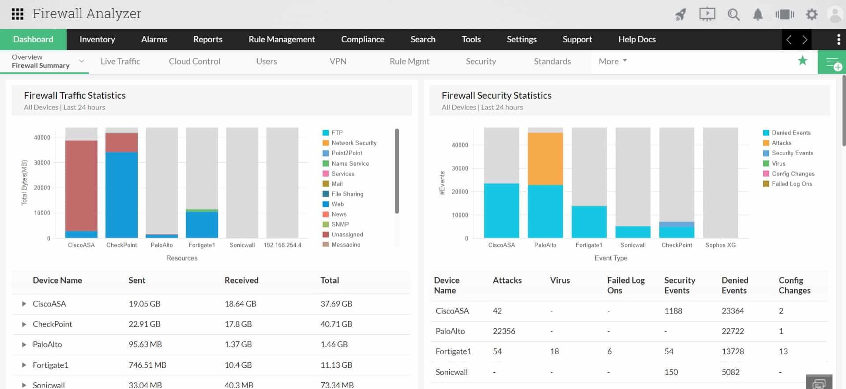
Task: Open the Support menu
Action: (577, 39)
